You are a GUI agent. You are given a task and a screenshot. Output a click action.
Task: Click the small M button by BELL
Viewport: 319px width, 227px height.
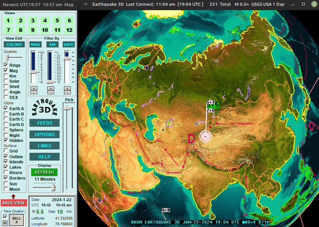[5, 223]
